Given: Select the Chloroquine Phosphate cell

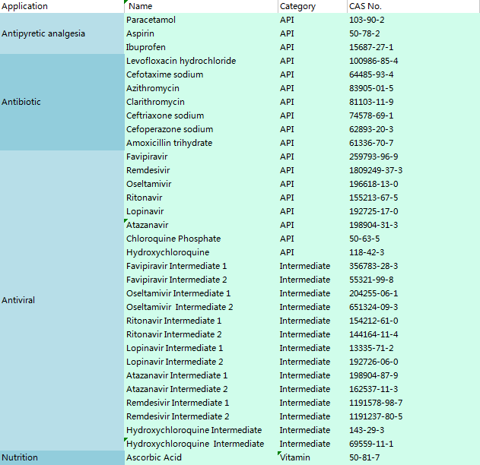Looking at the screenshot, I should (200, 239).
